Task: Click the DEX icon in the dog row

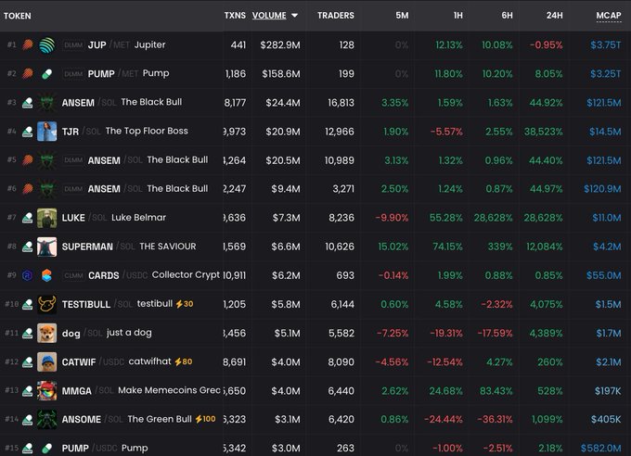Action: pyautogui.click(x=27, y=334)
